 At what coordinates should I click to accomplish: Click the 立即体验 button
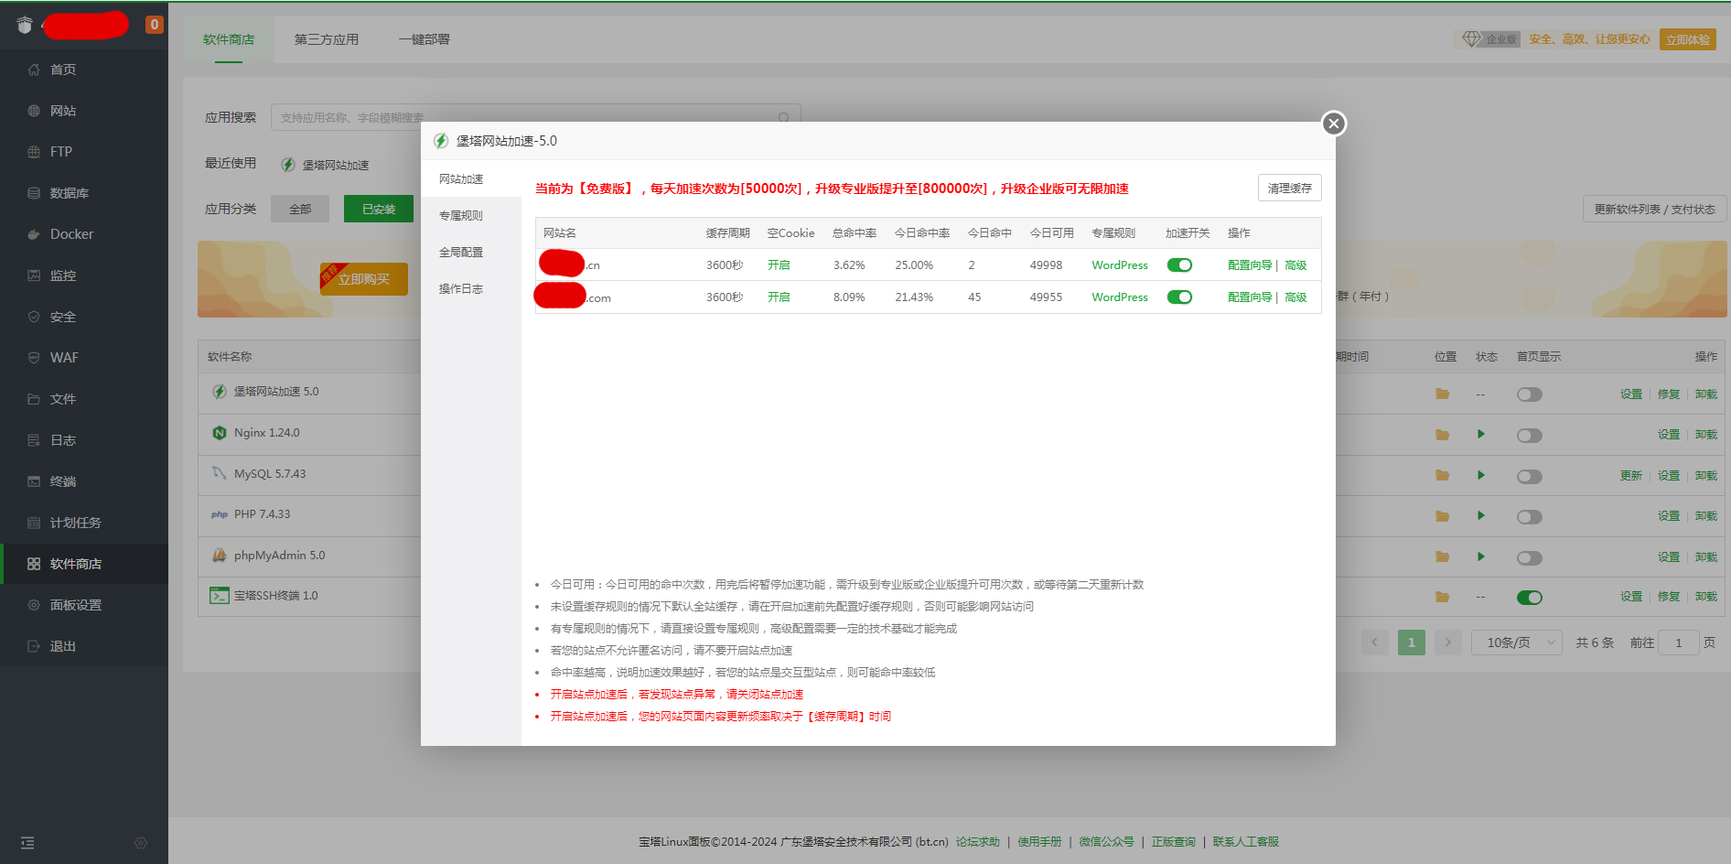point(1687,39)
